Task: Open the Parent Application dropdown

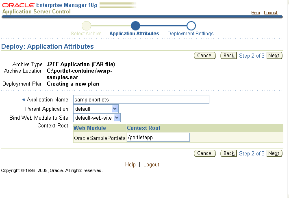Action: 96,109
